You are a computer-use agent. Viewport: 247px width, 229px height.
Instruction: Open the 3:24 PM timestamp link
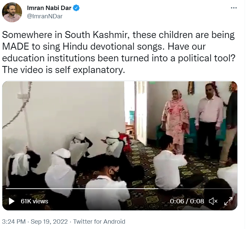(13, 221)
